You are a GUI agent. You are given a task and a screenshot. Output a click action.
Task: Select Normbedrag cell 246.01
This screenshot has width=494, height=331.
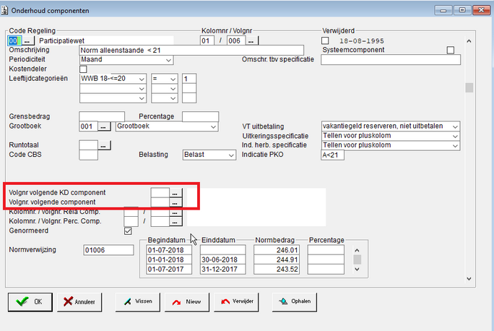click(x=277, y=250)
